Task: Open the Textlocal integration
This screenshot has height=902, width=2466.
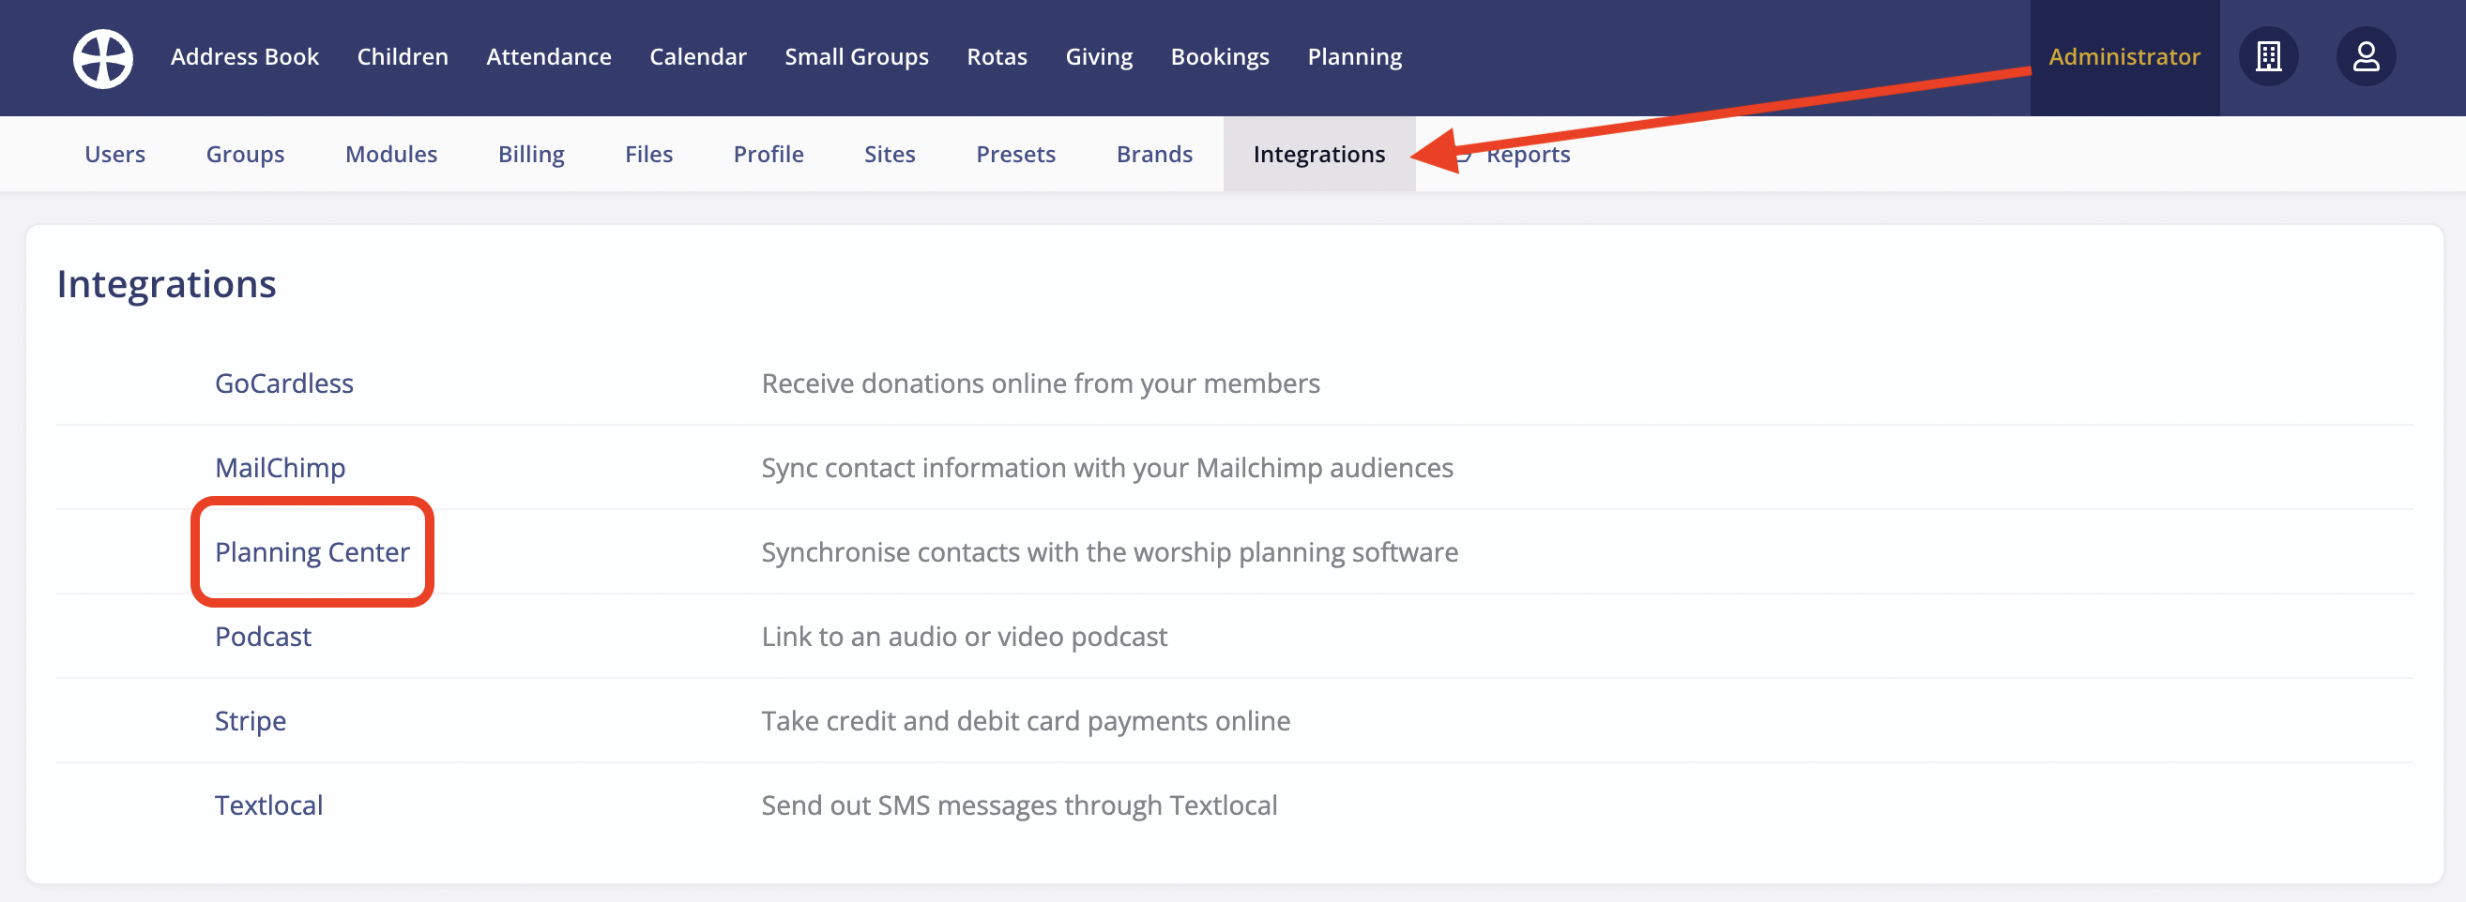Action: (269, 804)
